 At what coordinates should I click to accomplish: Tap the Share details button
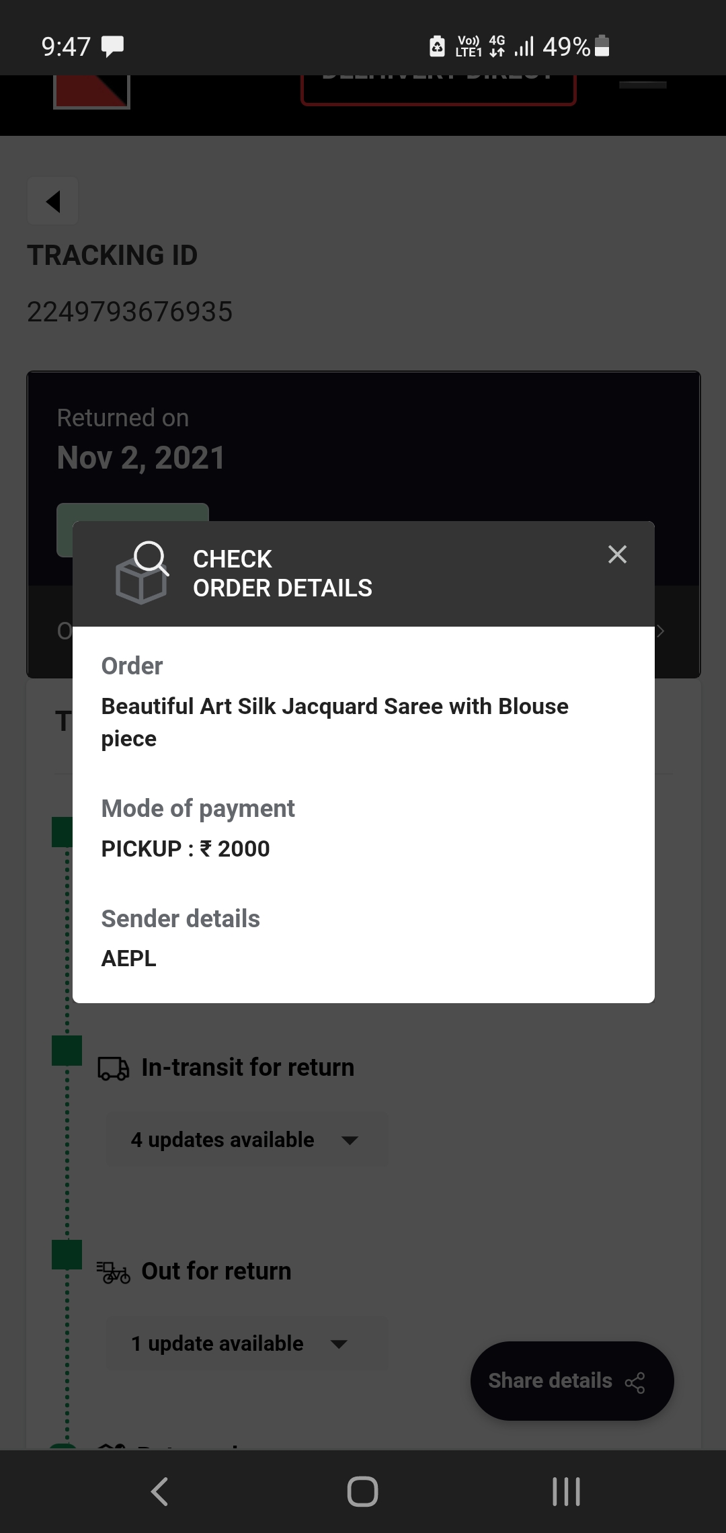571,1380
